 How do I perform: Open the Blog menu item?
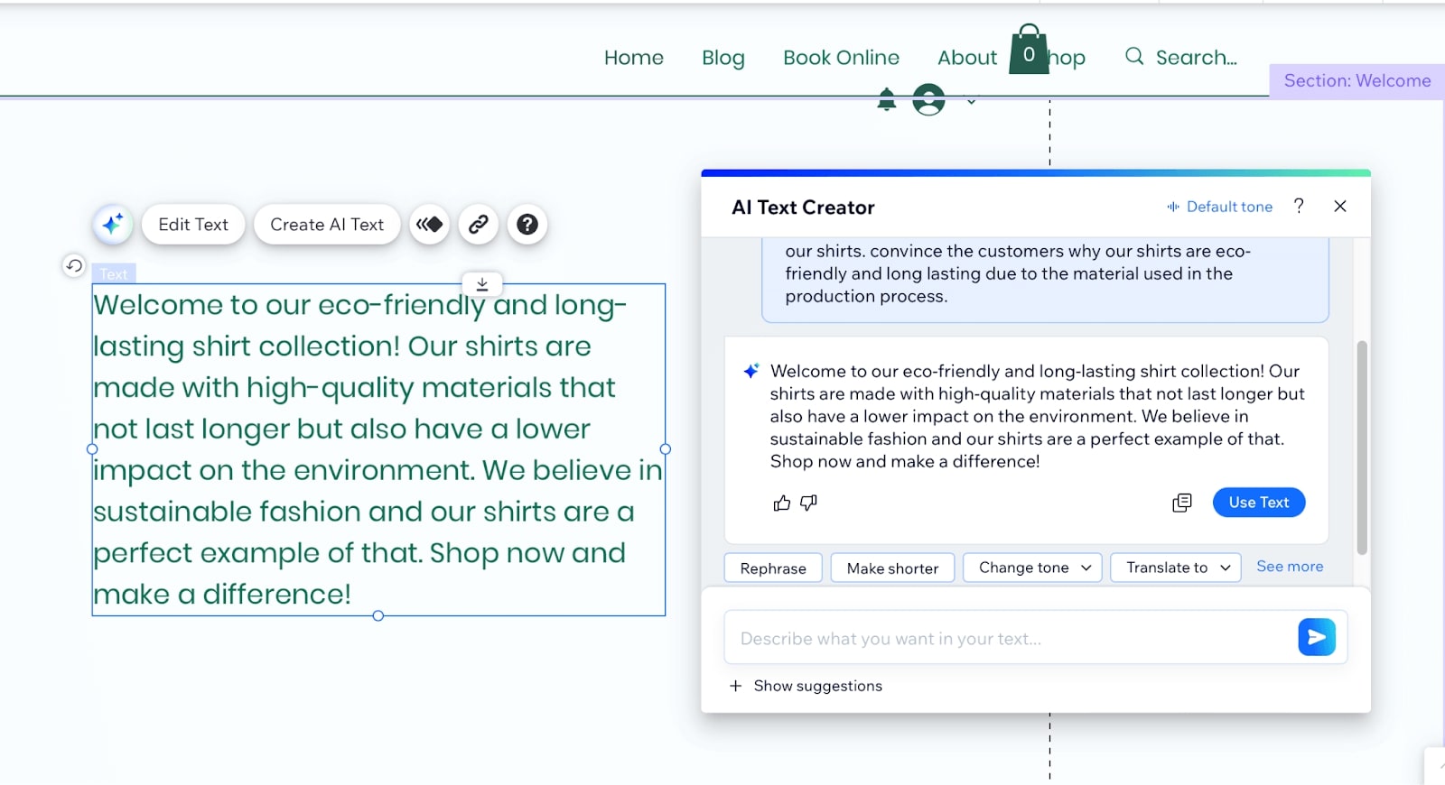click(723, 58)
